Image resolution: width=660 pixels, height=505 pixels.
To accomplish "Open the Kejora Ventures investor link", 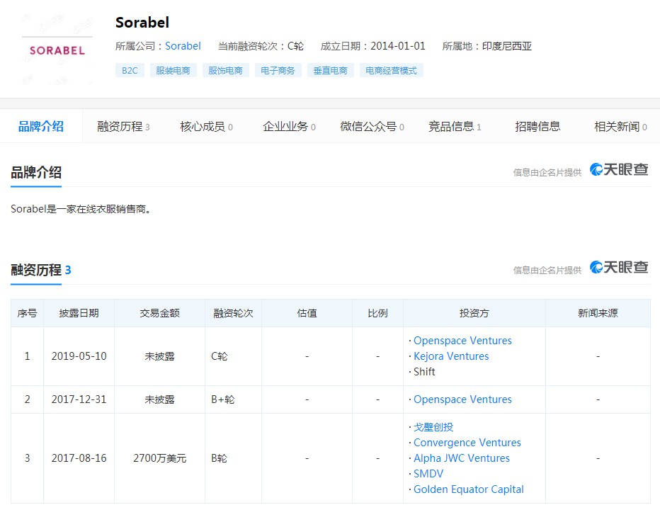I will 451,356.
